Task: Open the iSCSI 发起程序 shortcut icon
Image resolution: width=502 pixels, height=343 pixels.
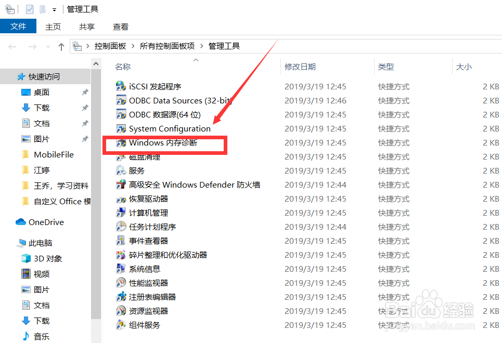Action: [121, 86]
